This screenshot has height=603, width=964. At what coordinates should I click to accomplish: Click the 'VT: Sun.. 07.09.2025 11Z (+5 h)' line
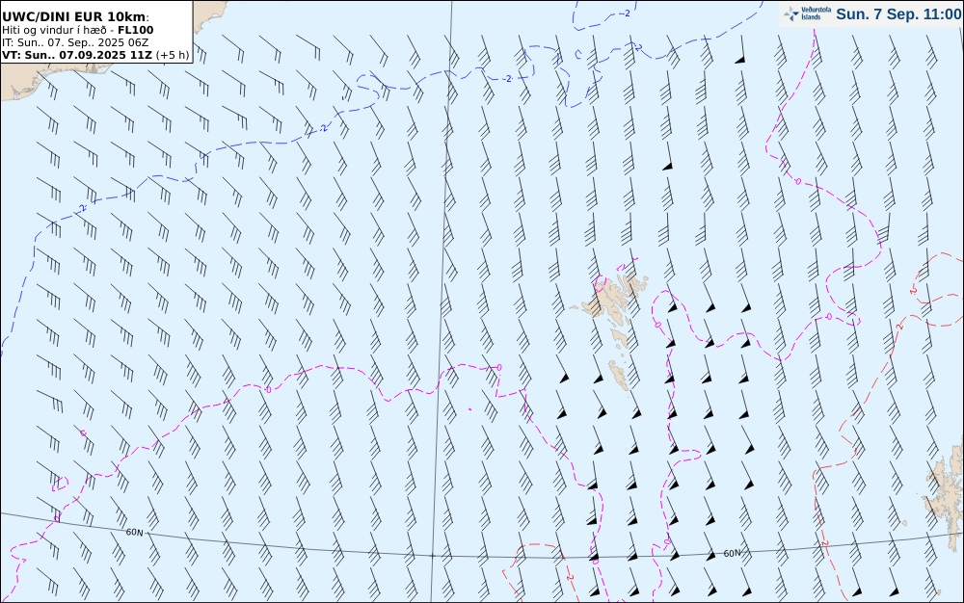click(x=95, y=55)
